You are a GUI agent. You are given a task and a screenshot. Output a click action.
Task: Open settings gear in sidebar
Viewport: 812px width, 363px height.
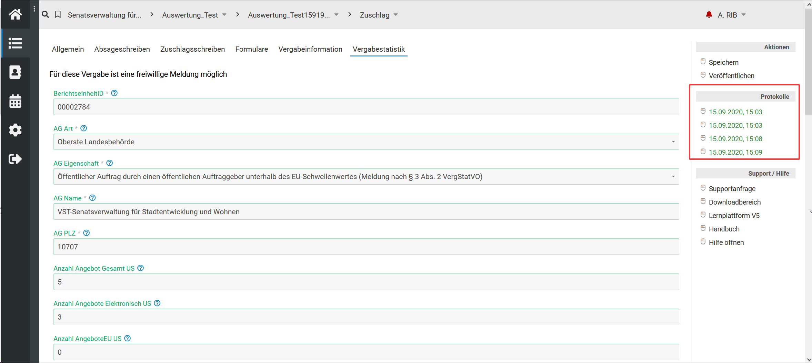pyautogui.click(x=15, y=130)
